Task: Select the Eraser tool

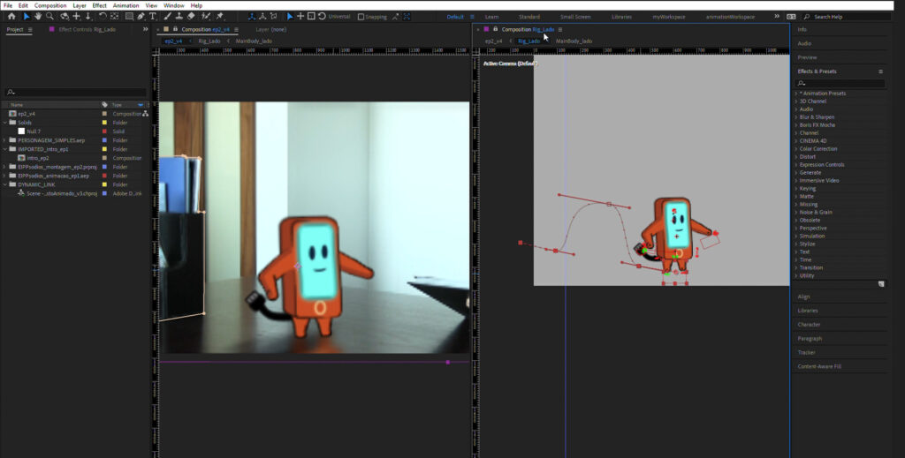Action: (191, 16)
